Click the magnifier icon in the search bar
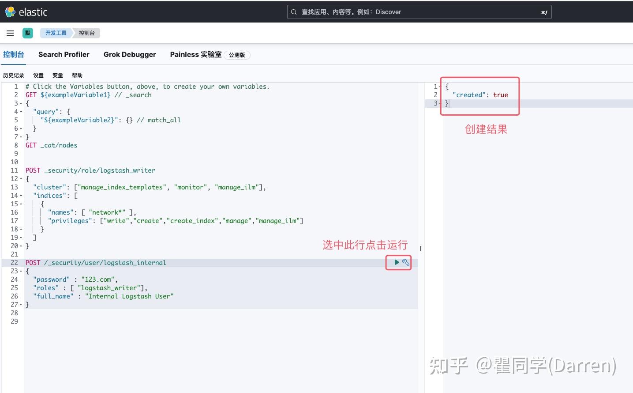Viewport: 633px width, 393px height. pyautogui.click(x=293, y=12)
